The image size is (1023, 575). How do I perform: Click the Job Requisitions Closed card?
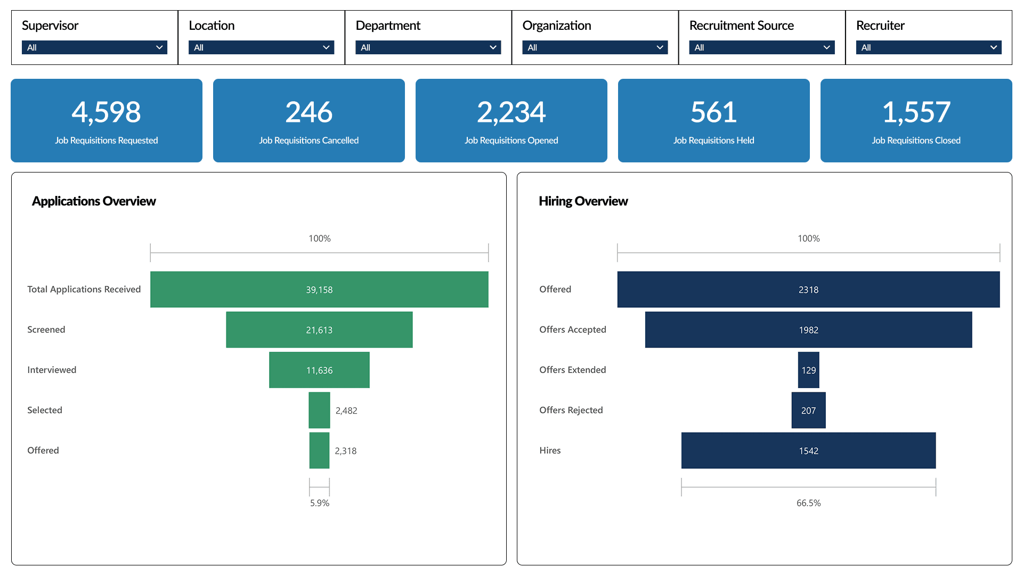[x=916, y=120]
